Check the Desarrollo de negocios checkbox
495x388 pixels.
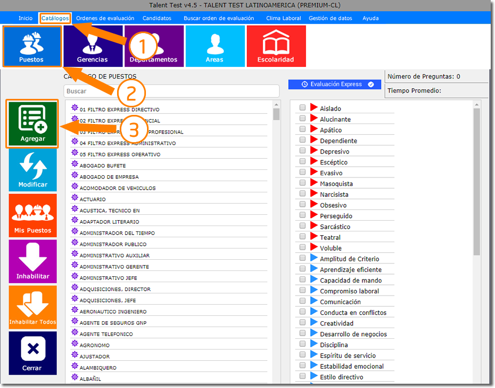303,333
